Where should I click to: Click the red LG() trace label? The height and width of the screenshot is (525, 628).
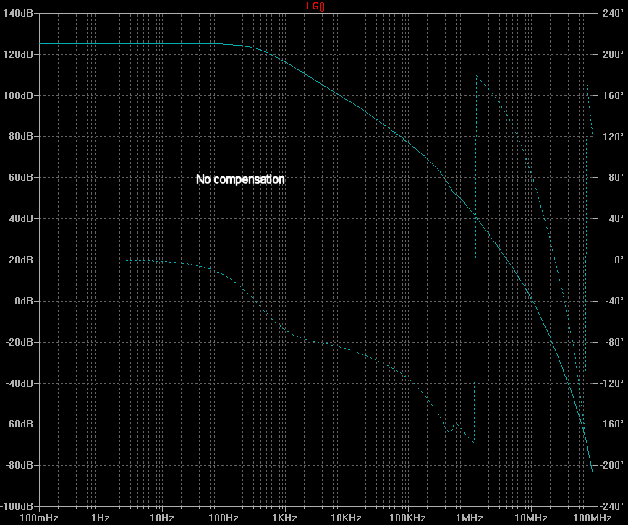point(315,7)
